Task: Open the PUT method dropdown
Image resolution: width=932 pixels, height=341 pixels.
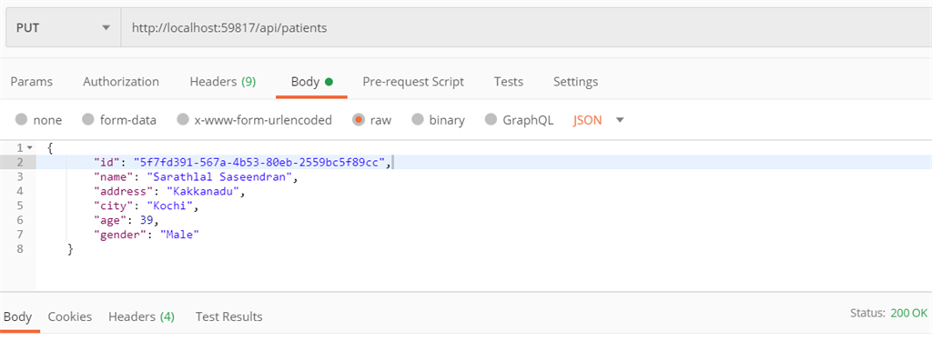Action: [63, 27]
